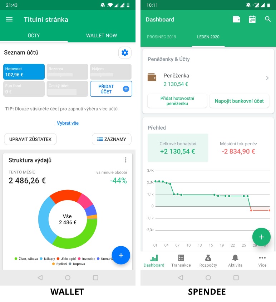Tap Nákupy legend entry
Image resolution: width=276 pixels, height=302 pixels.
coord(48,259)
